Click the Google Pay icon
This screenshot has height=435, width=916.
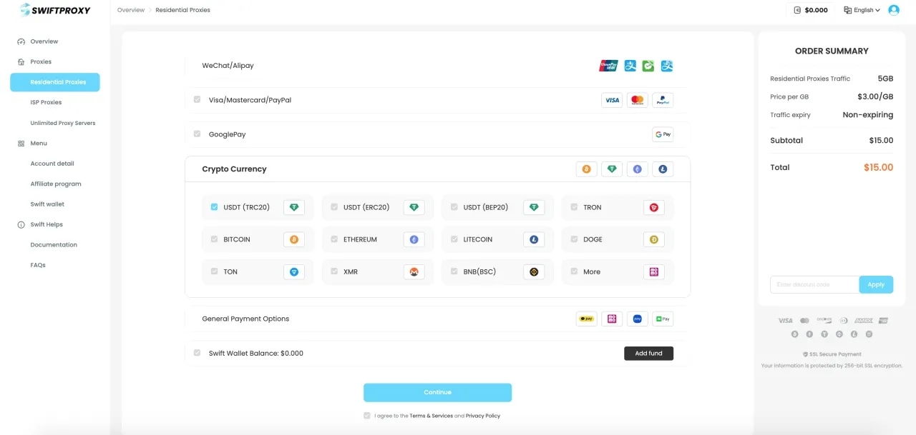pos(663,134)
